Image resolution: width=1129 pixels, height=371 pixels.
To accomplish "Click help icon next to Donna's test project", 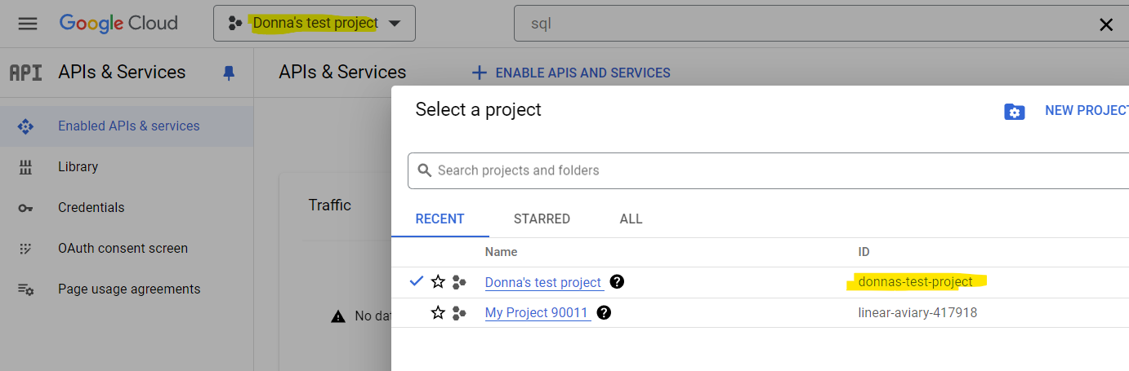I will [x=617, y=281].
